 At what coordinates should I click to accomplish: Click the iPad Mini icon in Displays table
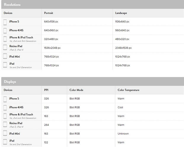(5, 133)
